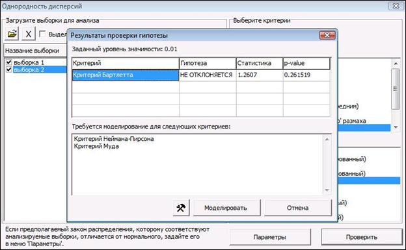Close the Результаты проверки гипотезы dialog

tap(327, 35)
